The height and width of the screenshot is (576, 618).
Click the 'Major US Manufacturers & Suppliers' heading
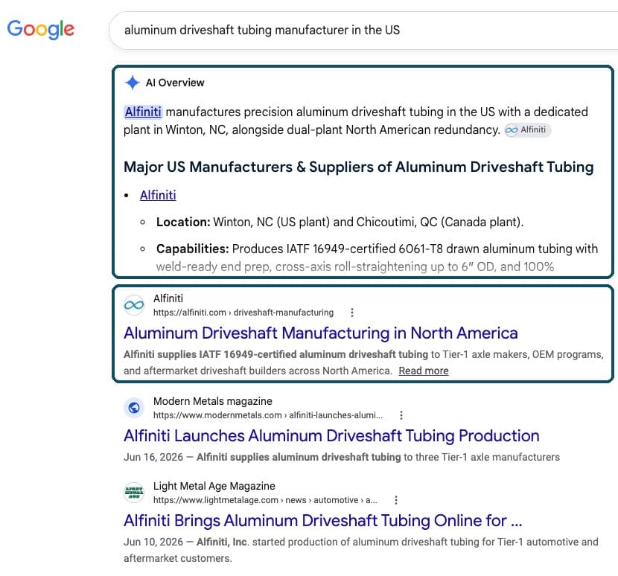pos(359,167)
